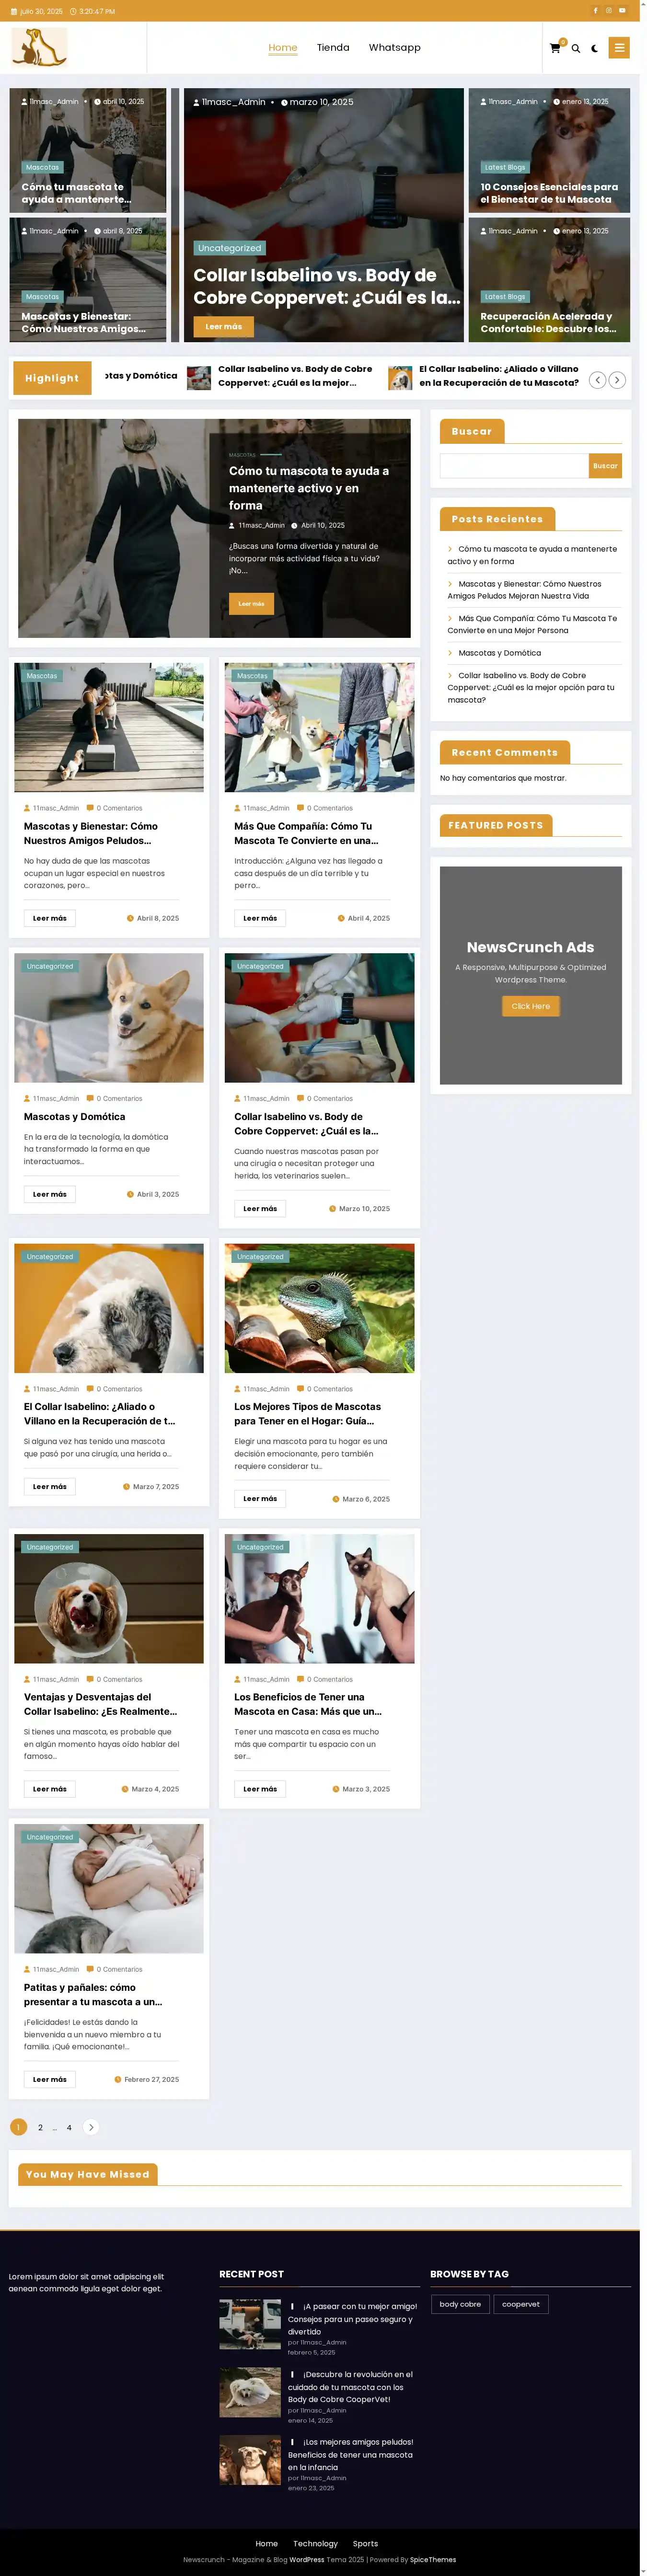647x2576 pixels.
Task: Select the body cobre tag
Action: (460, 2304)
